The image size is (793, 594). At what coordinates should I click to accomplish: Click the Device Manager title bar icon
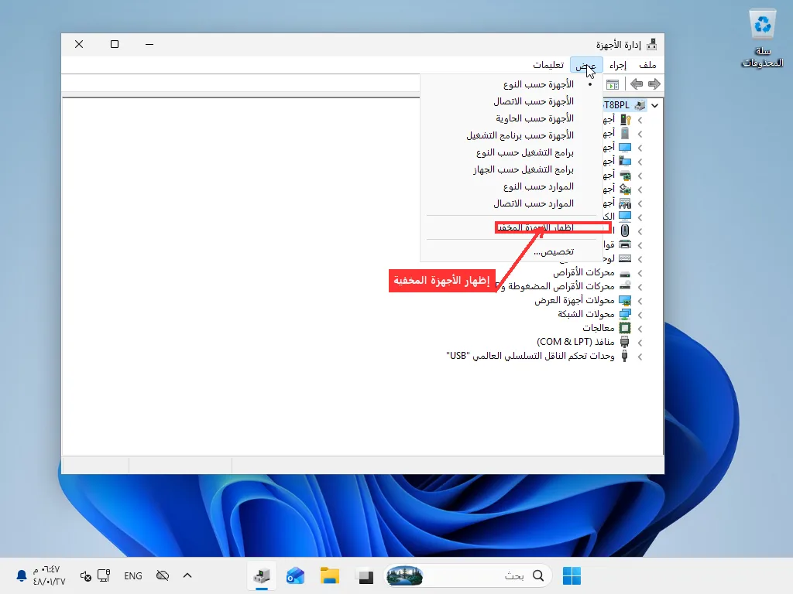click(652, 44)
